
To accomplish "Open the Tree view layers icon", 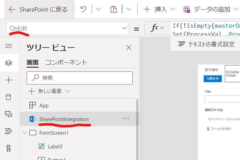I will point(9,63).
